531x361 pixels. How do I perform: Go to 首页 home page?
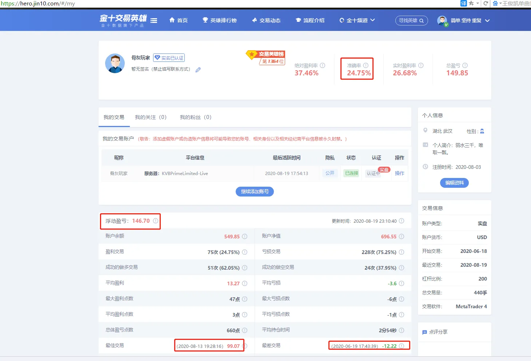[179, 20]
